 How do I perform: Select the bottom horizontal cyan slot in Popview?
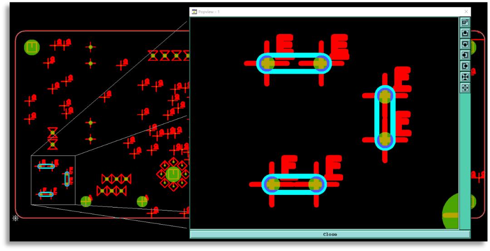click(x=294, y=184)
